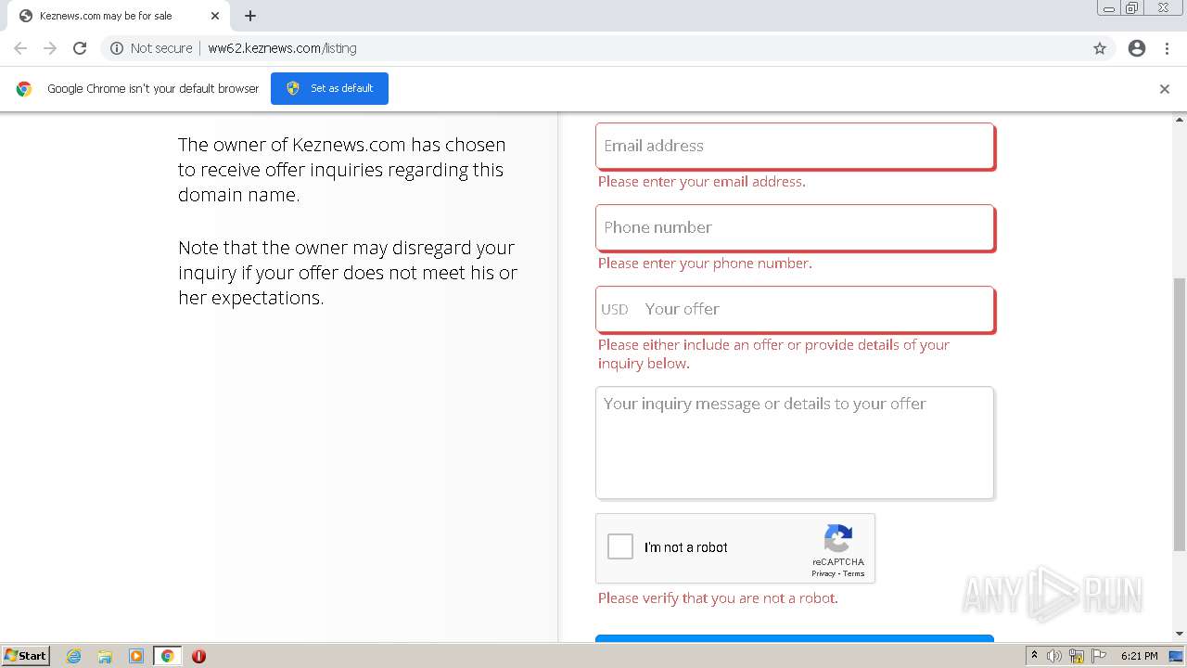This screenshot has height=668, width=1187.
Task: Click the browser back arrow
Action: pos(20,48)
